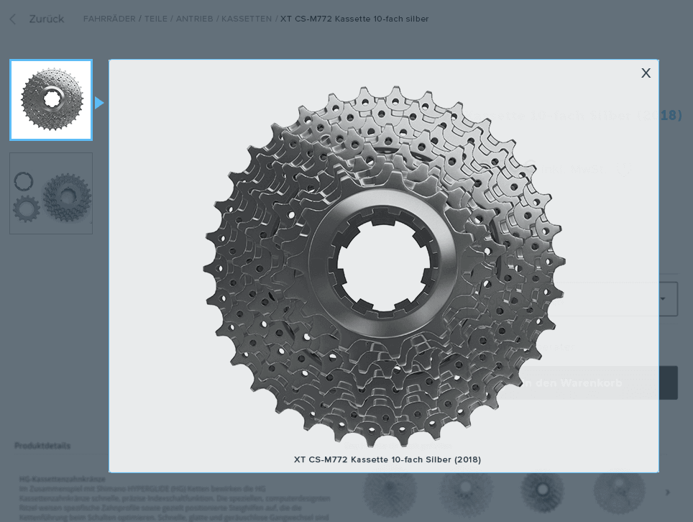The width and height of the screenshot is (693, 522).
Task: Open the second related cassette in carousel
Action: pyautogui.click(x=467, y=493)
